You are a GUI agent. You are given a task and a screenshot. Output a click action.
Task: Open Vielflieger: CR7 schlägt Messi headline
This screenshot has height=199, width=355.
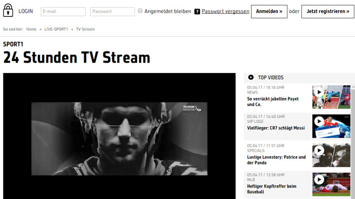click(276, 128)
